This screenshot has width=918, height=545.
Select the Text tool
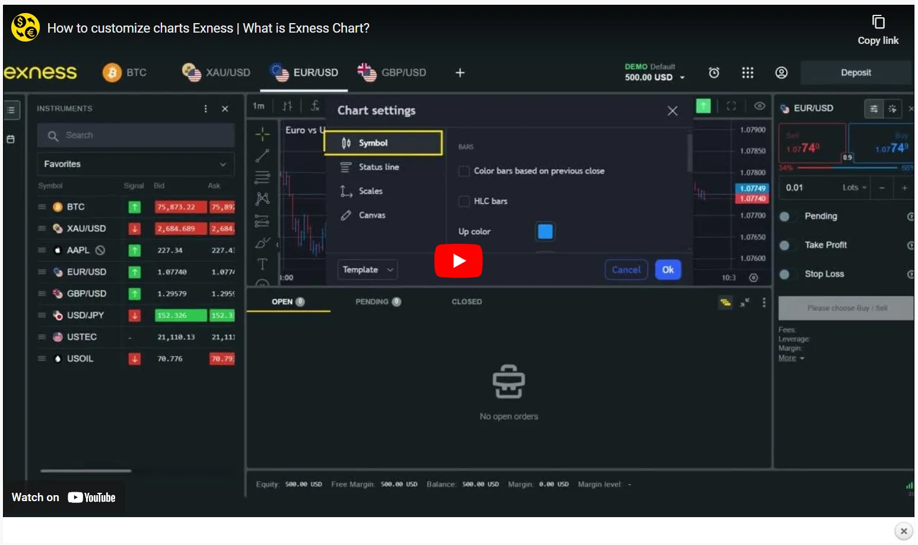pyautogui.click(x=262, y=264)
